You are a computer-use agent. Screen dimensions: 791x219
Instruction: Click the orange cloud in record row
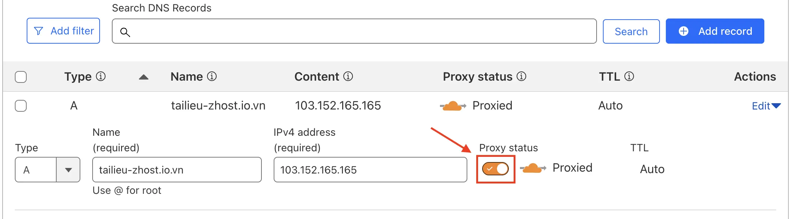tap(453, 106)
